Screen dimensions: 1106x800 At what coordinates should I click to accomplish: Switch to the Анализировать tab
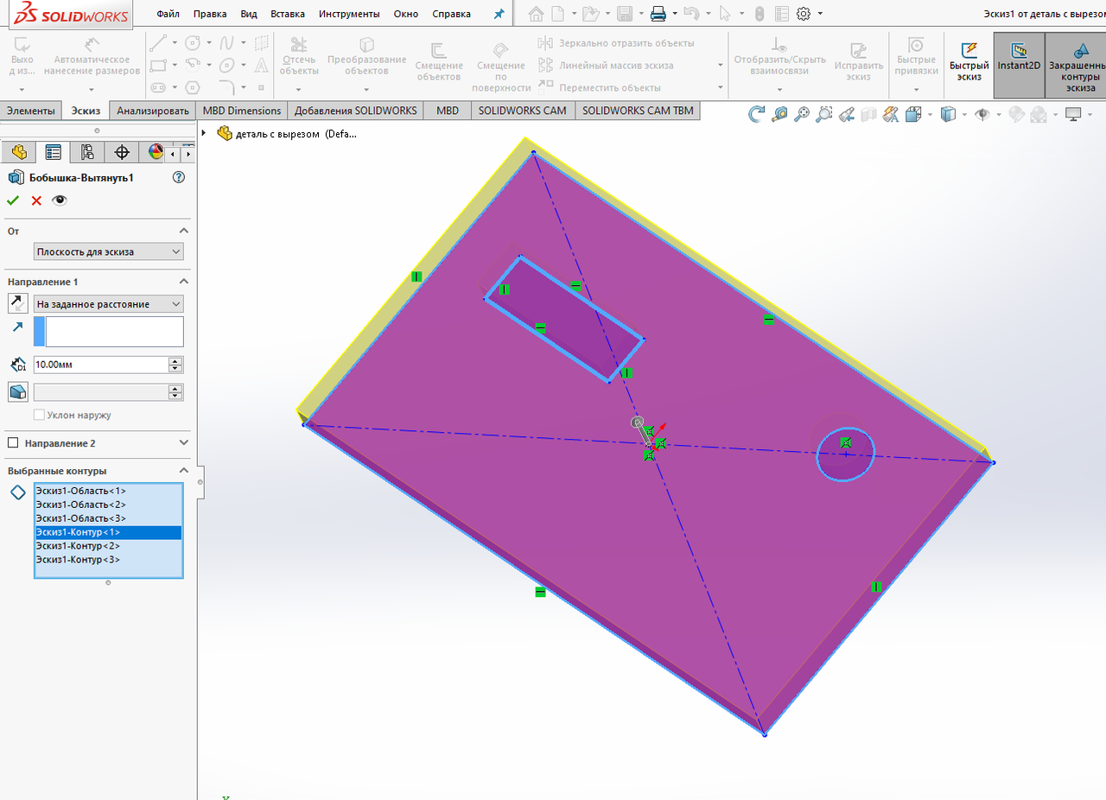[x=153, y=111]
